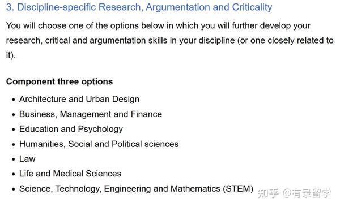Select the Architecture and Urban Design option

(x=79, y=99)
